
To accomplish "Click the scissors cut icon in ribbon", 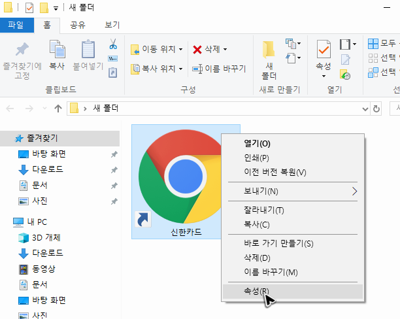I will (113, 44).
